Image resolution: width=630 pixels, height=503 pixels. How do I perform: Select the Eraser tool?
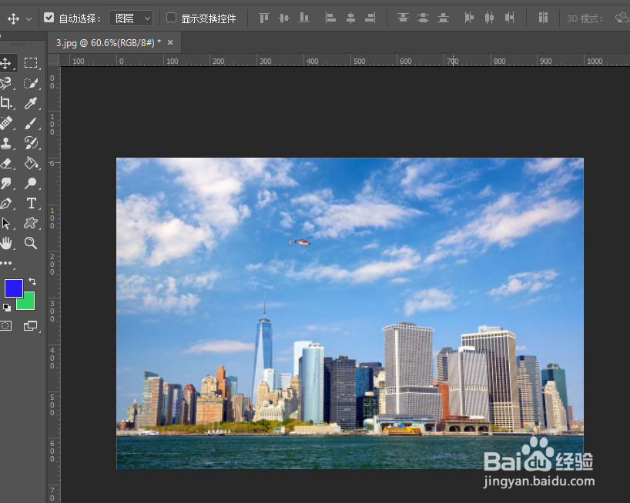(x=5, y=163)
